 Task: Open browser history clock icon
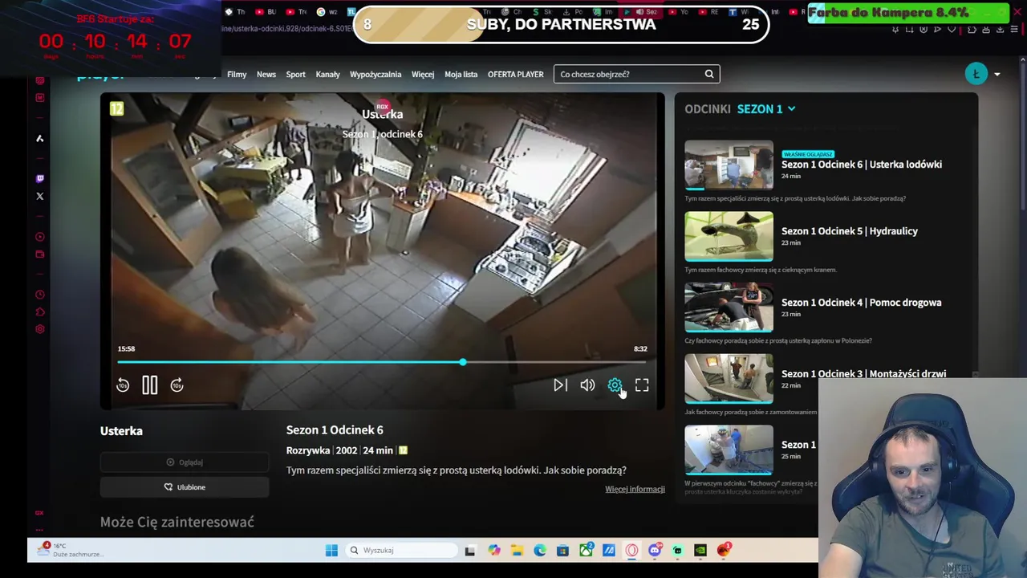tap(40, 295)
